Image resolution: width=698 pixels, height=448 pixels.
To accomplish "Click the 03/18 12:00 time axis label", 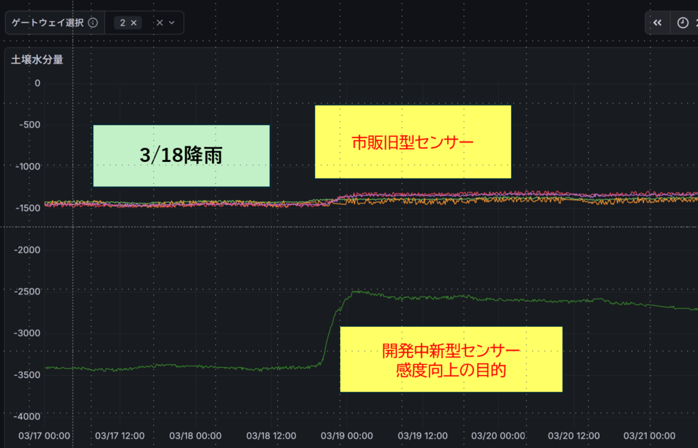I will pos(271,435).
